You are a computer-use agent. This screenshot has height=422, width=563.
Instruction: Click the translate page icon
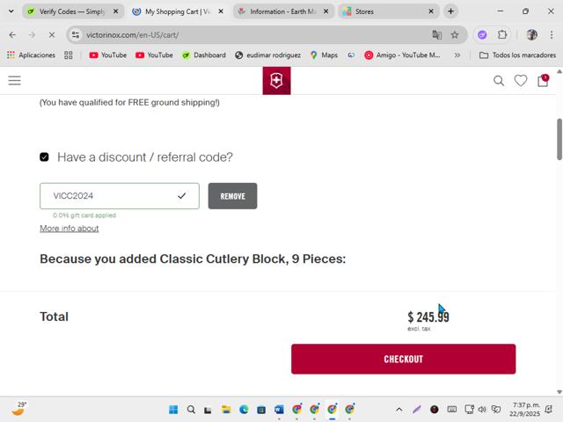click(436, 35)
